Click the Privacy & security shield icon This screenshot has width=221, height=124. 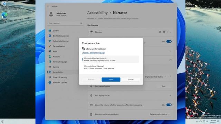coord(50,77)
